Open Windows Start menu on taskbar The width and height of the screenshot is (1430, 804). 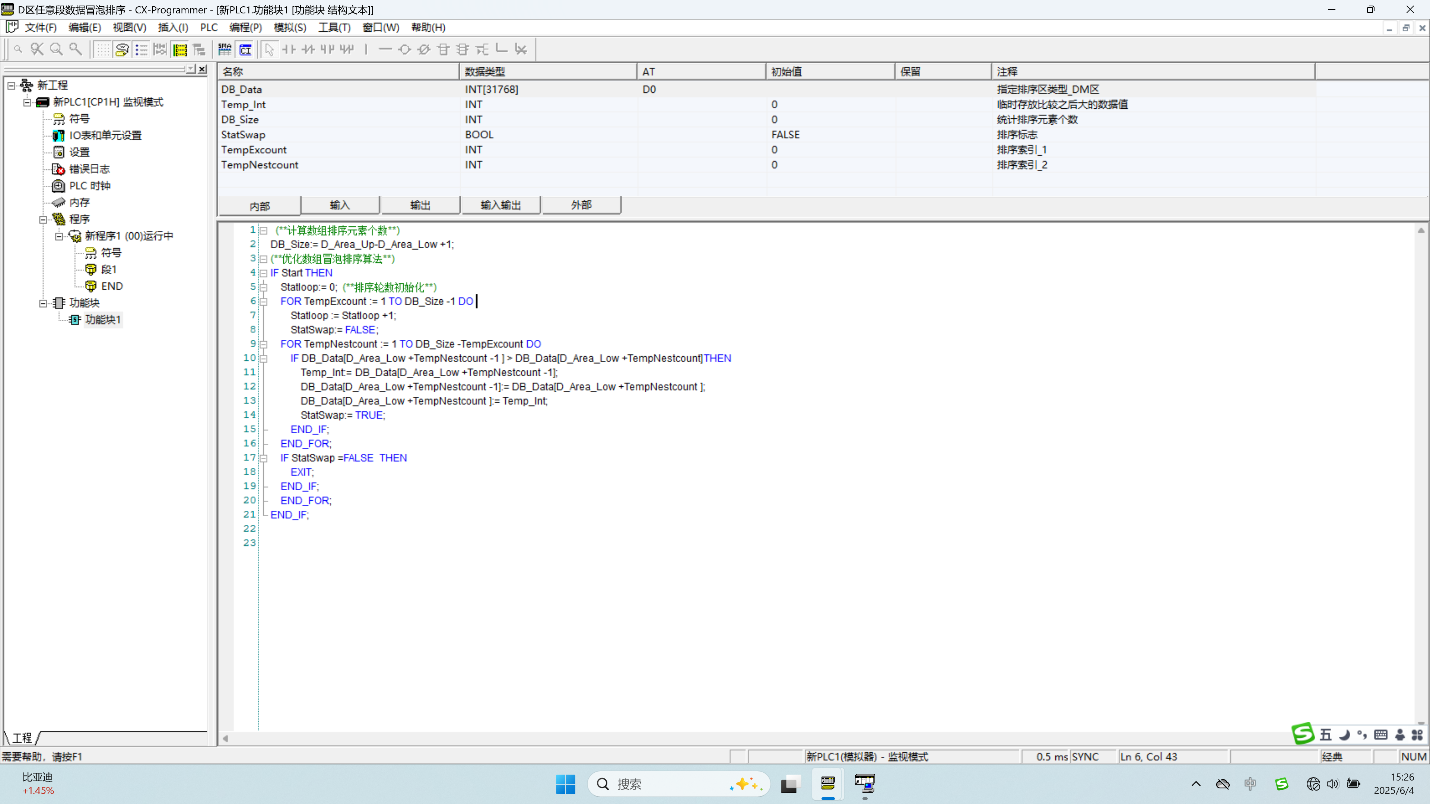[x=565, y=784]
